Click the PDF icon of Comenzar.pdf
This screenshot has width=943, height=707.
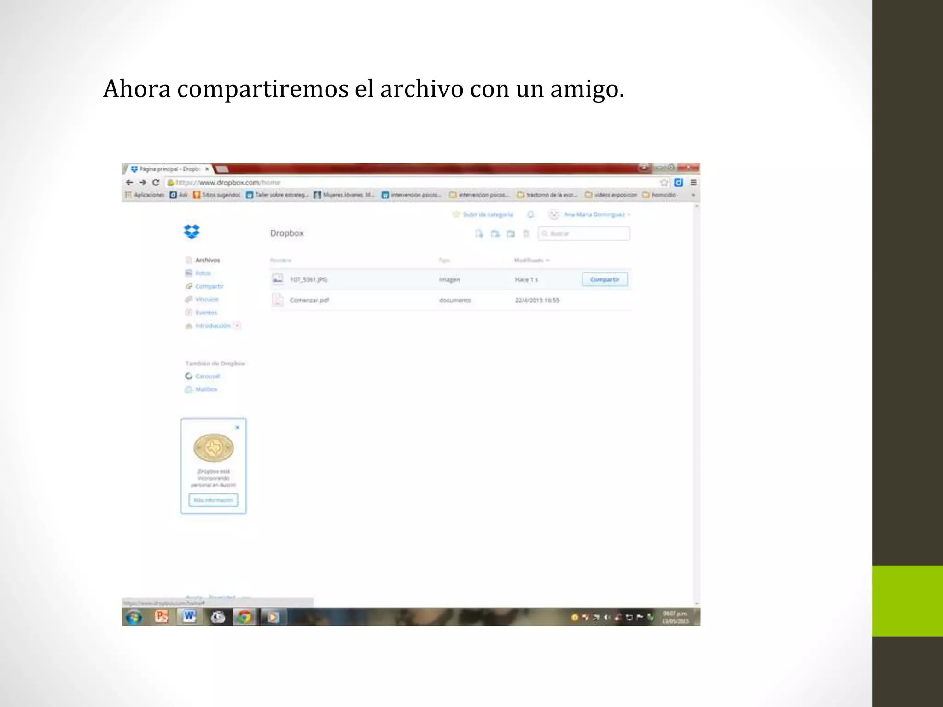(278, 300)
